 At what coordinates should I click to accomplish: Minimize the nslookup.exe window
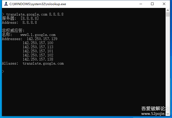point(141,4)
